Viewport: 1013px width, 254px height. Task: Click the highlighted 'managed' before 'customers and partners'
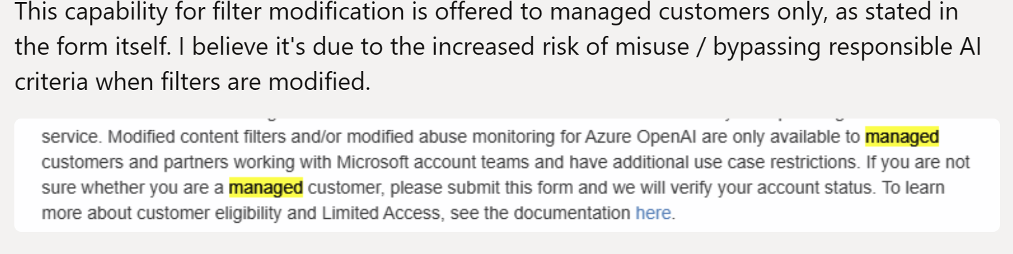(902, 137)
